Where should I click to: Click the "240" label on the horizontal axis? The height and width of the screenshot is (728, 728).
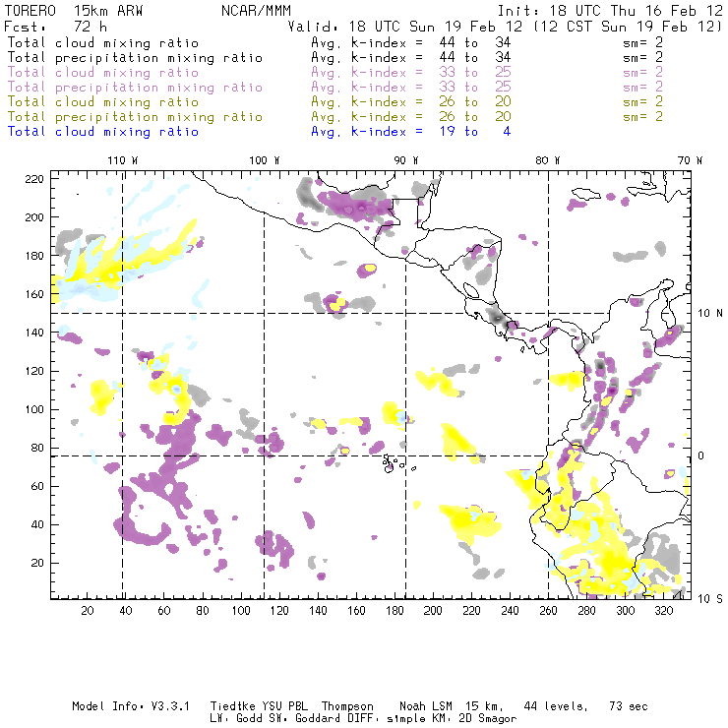point(510,611)
